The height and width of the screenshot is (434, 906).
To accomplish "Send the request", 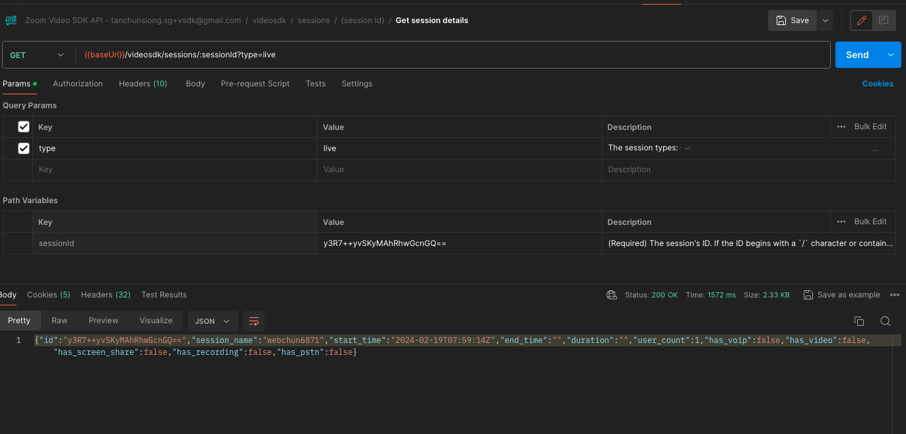I will click(857, 55).
